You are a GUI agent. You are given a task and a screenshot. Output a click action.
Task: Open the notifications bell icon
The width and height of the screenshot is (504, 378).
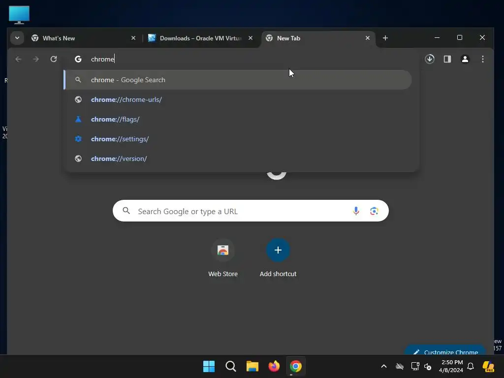(x=471, y=366)
